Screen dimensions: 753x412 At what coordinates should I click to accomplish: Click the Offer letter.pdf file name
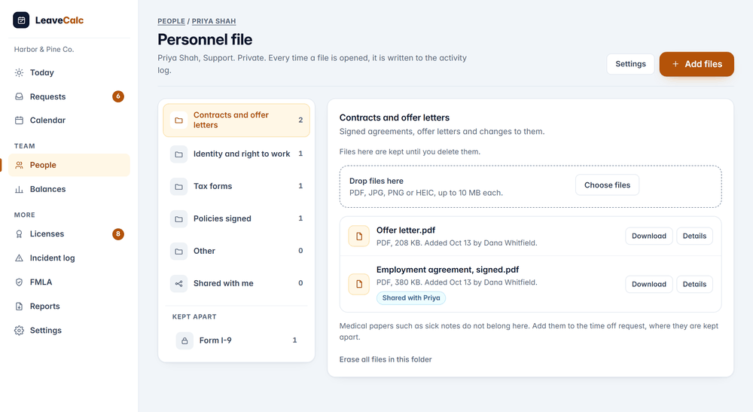click(406, 230)
